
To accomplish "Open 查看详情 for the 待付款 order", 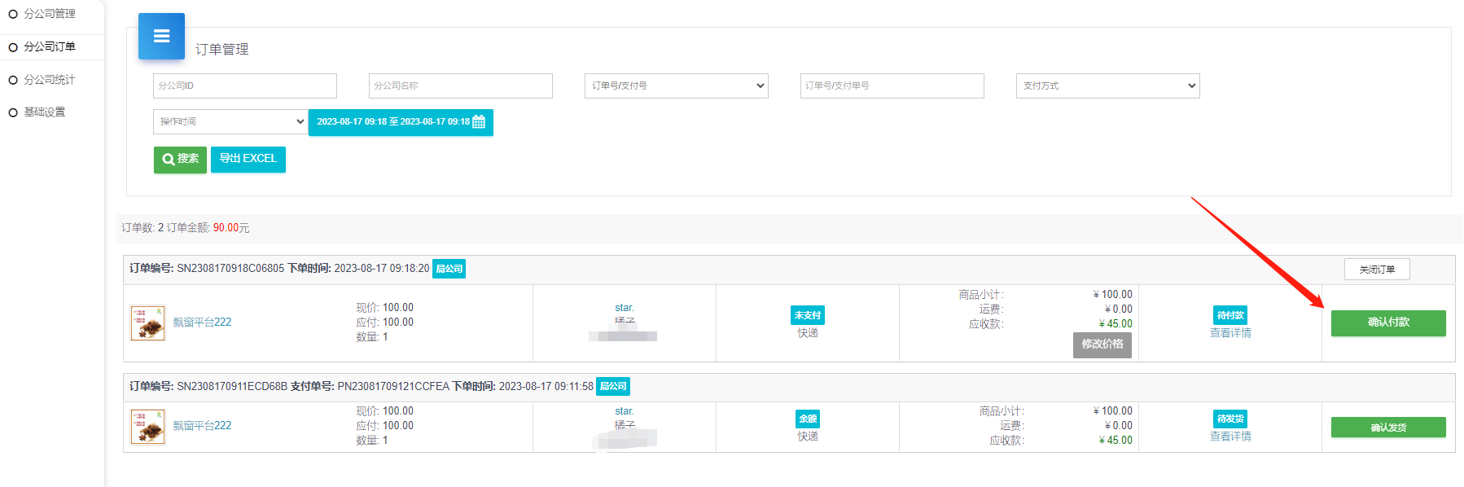I will point(1229,333).
